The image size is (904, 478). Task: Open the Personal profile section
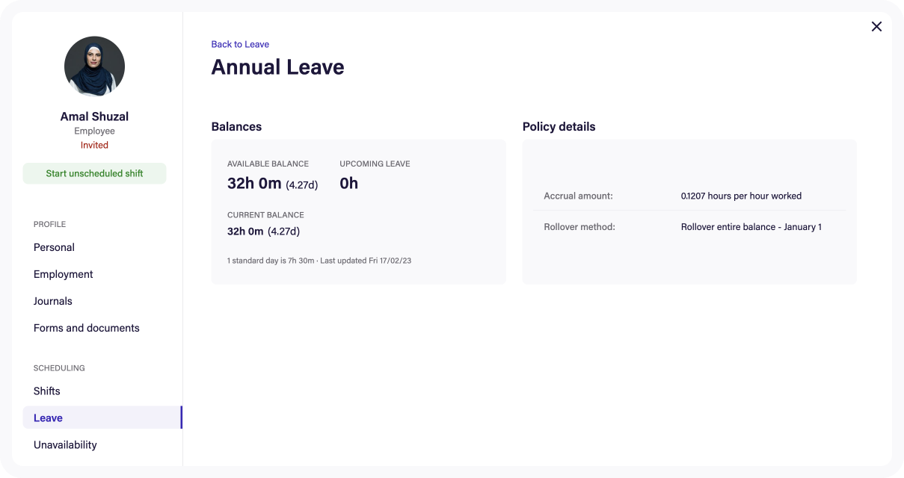(54, 247)
